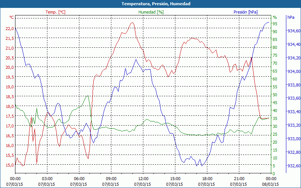The width and height of the screenshot is (301, 188).
Task: Click the 65 humidity axis value
Action: coord(275,71)
